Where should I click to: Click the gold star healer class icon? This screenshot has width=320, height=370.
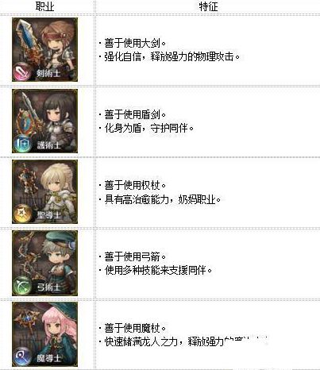tap(22, 214)
